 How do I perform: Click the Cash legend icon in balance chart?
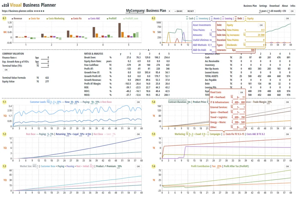[x=187, y=18]
